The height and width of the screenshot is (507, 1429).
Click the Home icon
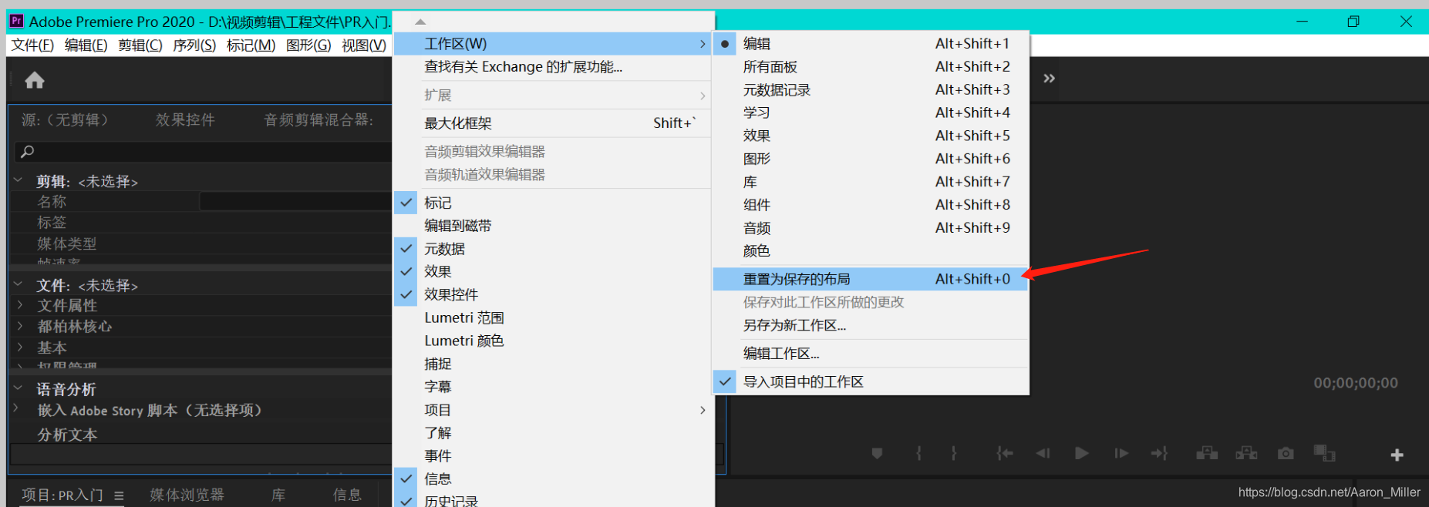[35, 80]
